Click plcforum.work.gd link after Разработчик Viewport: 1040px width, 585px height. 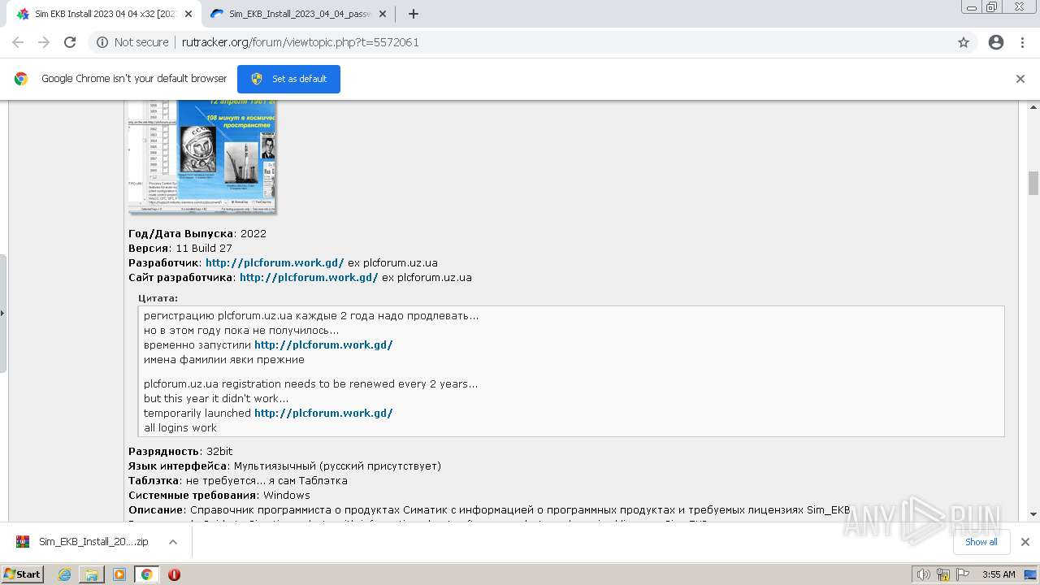coord(275,262)
